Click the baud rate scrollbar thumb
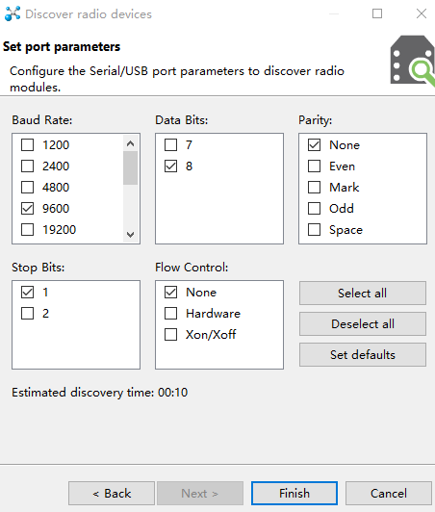Image resolution: width=435 pixels, height=512 pixels. coord(131,167)
